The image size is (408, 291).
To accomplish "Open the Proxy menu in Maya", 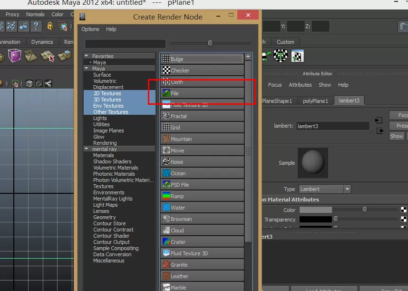I will [x=12, y=14].
